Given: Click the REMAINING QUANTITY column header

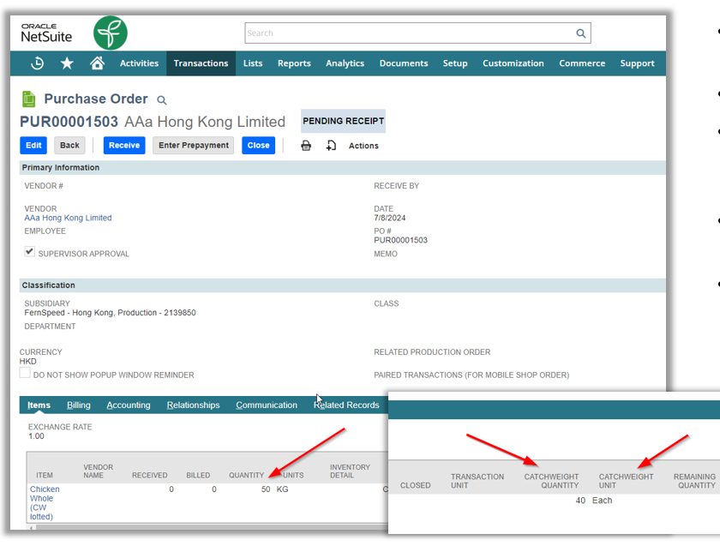Looking at the screenshot, I should (695, 481).
